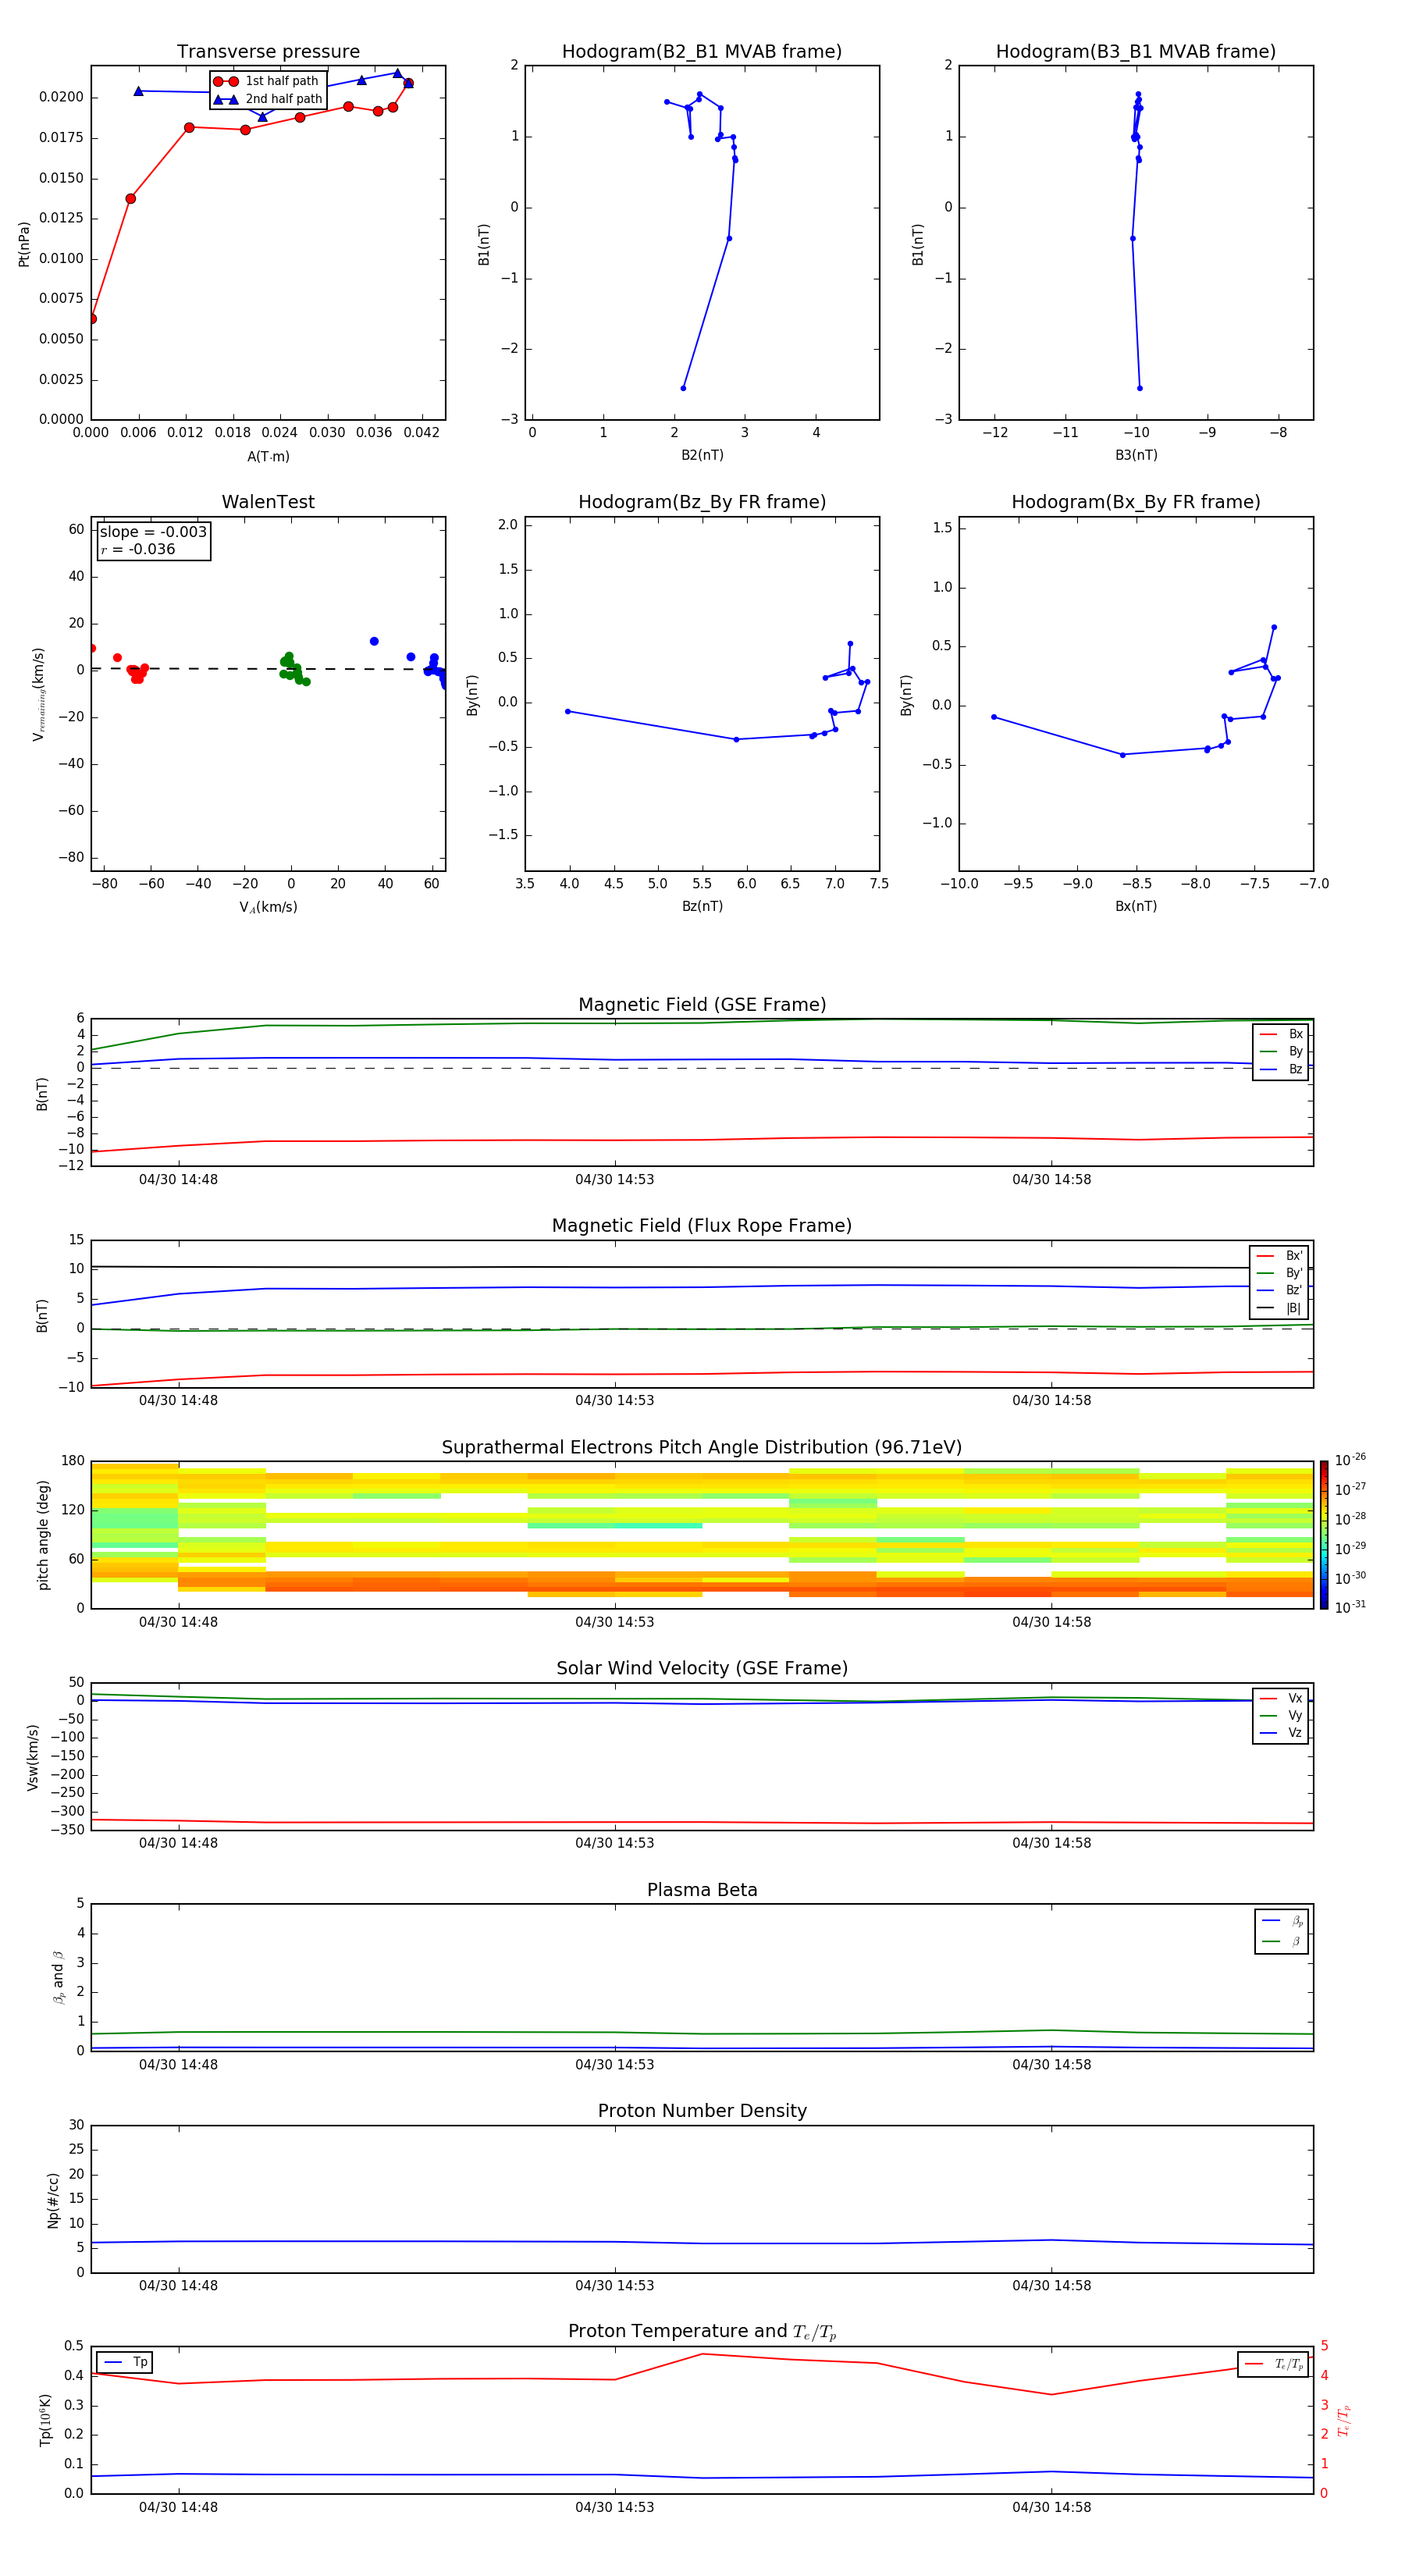Click the 'Transverse pressure' plot title
The image size is (1405, 2576).
click(x=268, y=51)
